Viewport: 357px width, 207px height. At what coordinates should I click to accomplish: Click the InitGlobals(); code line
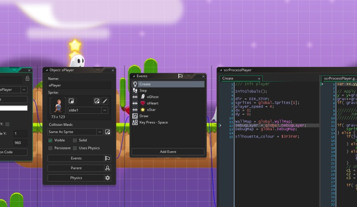pyautogui.click(x=251, y=91)
